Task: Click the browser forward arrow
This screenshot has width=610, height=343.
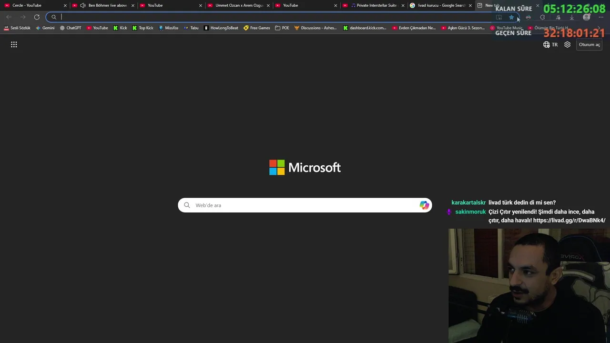Action: (23, 17)
